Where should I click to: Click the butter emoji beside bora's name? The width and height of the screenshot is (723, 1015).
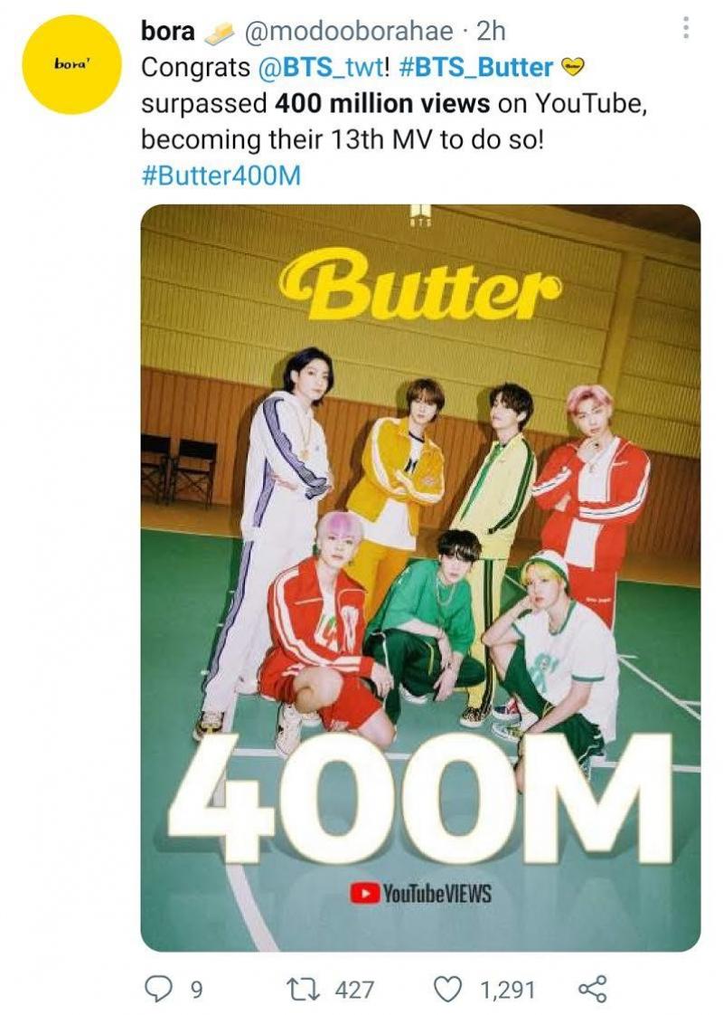221,32
